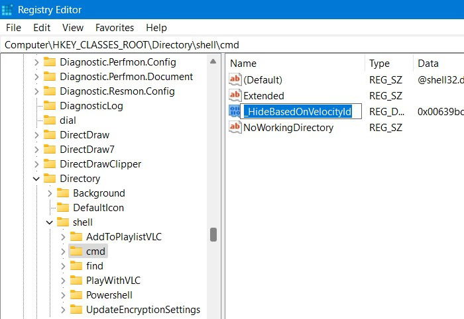Image resolution: width=464 pixels, height=319 pixels.
Task: Select the shell folder icon
Action: click(x=63, y=222)
